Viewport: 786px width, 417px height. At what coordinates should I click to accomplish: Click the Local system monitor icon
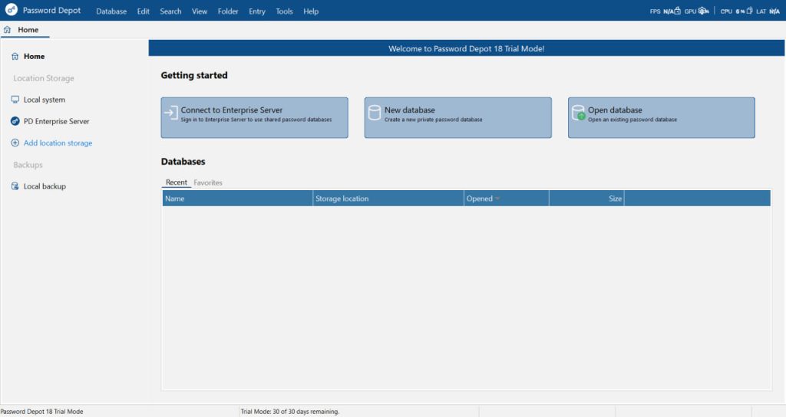(15, 100)
